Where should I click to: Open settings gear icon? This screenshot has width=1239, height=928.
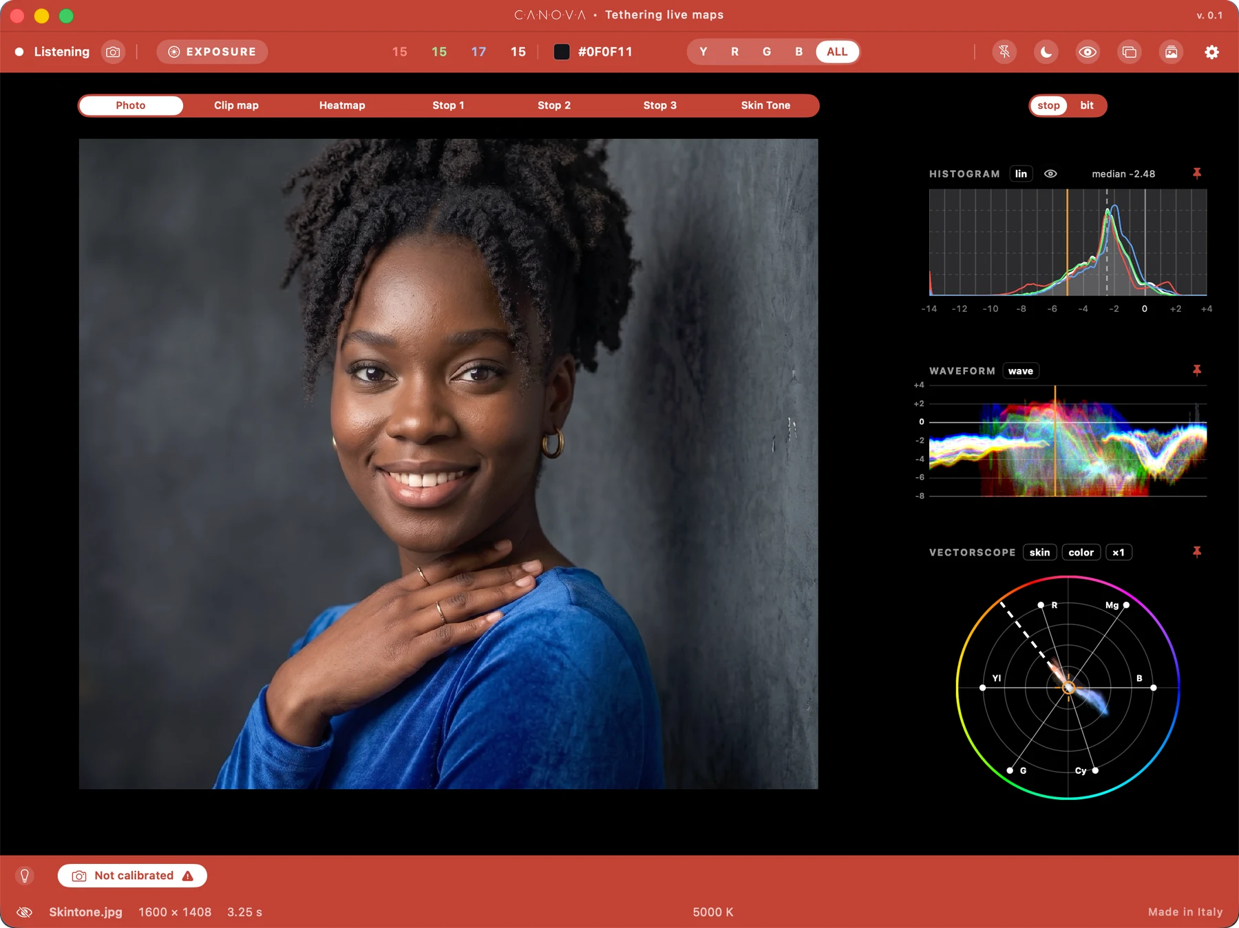[x=1211, y=52]
